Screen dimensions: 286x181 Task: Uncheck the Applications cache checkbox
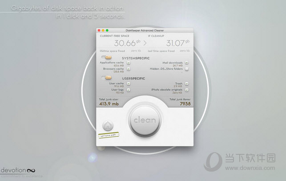129,63
